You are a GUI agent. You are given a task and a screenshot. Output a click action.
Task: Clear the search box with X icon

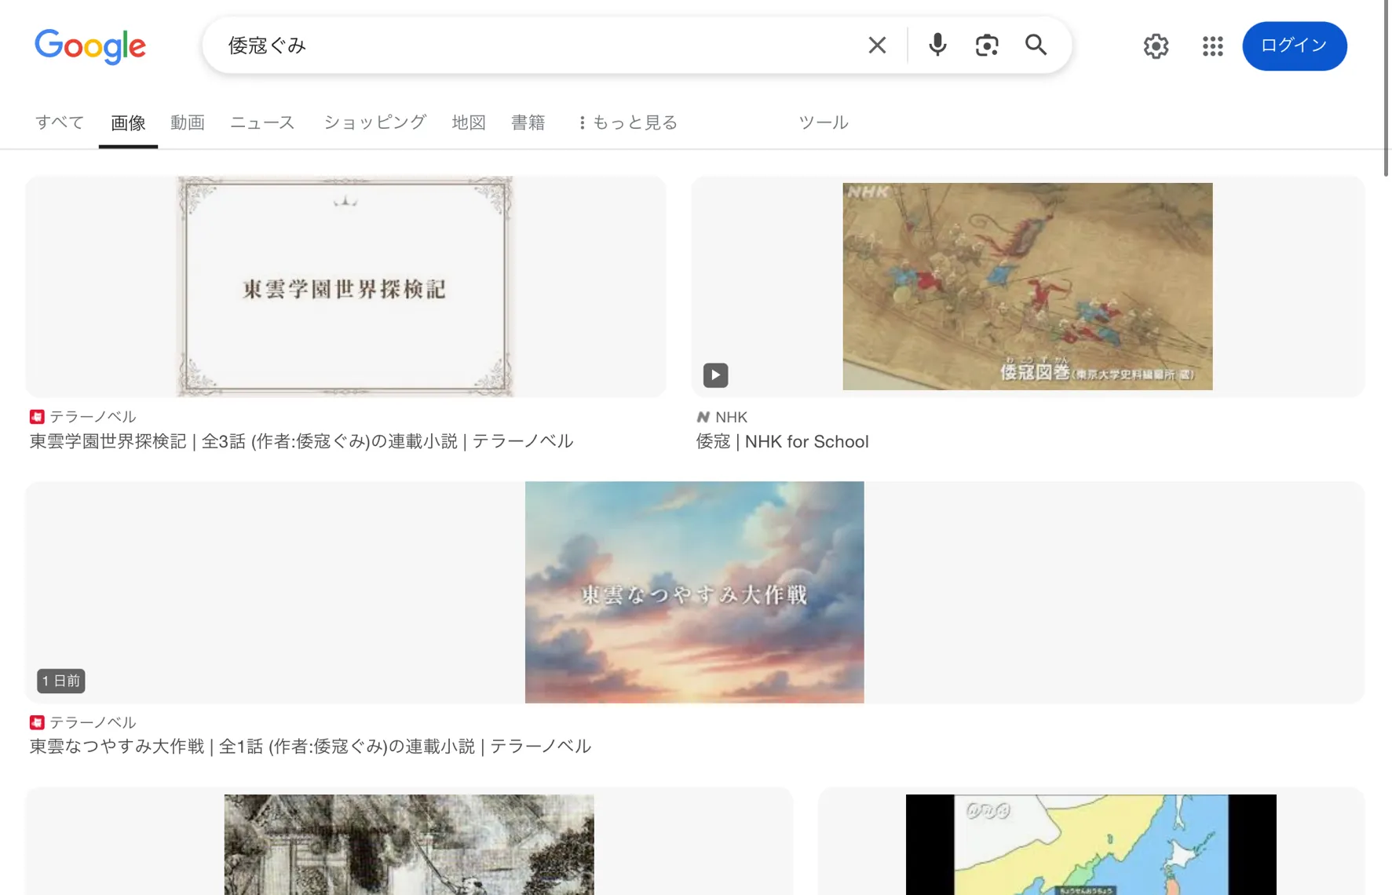pos(877,46)
